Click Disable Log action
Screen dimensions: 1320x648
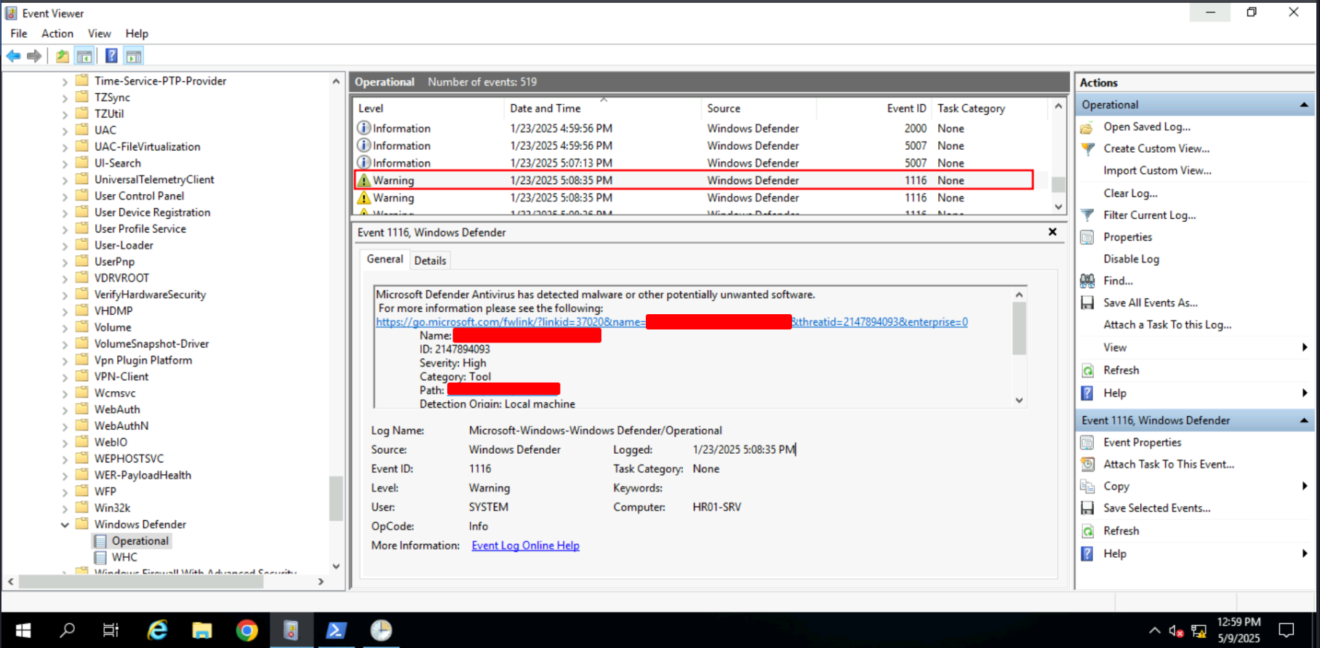point(1131,259)
